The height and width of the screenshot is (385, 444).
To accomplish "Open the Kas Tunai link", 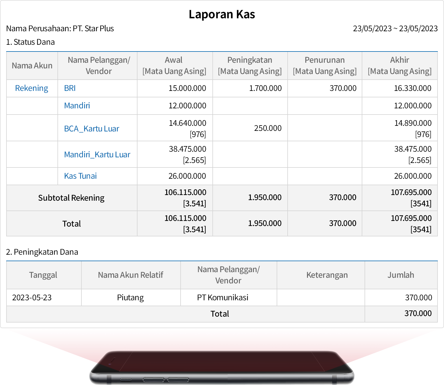I will [80, 176].
